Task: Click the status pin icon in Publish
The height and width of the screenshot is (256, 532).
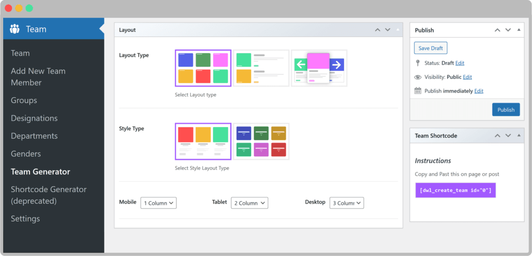Action: (x=418, y=63)
